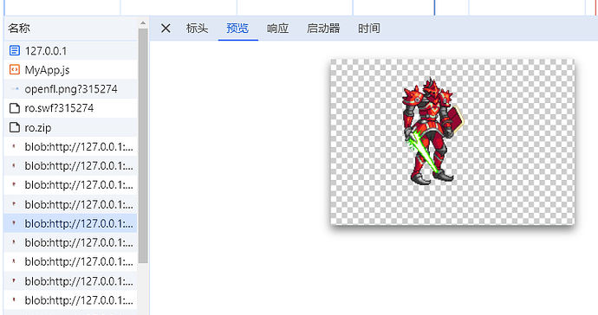Select the highlighted blob request's thumbnail icon
The width and height of the screenshot is (598, 315).
click(14, 223)
